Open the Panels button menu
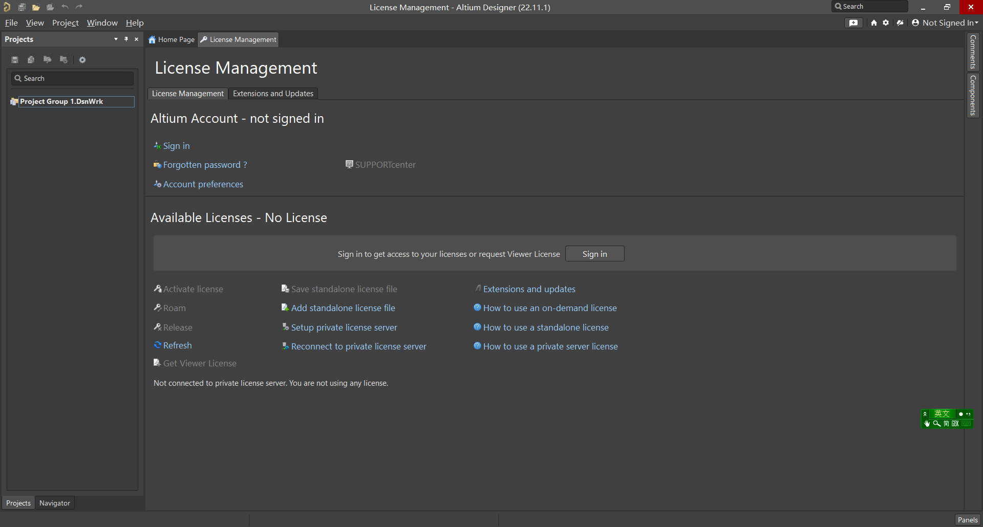The height and width of the screenshot is (527, 983). click(967, 520)
